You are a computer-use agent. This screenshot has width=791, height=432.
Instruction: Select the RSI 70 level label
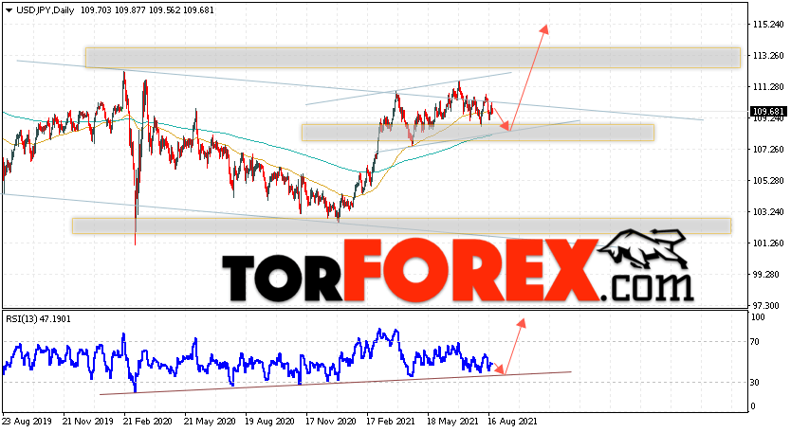(x=755, y=342)
